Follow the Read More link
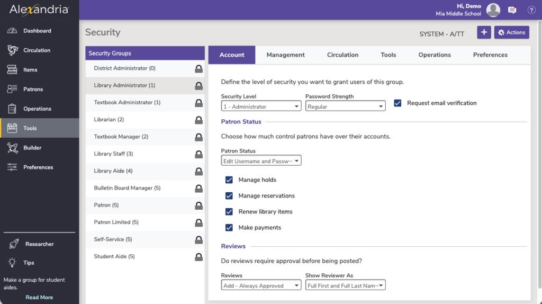542x304 pixels. [x=39, y=297]
